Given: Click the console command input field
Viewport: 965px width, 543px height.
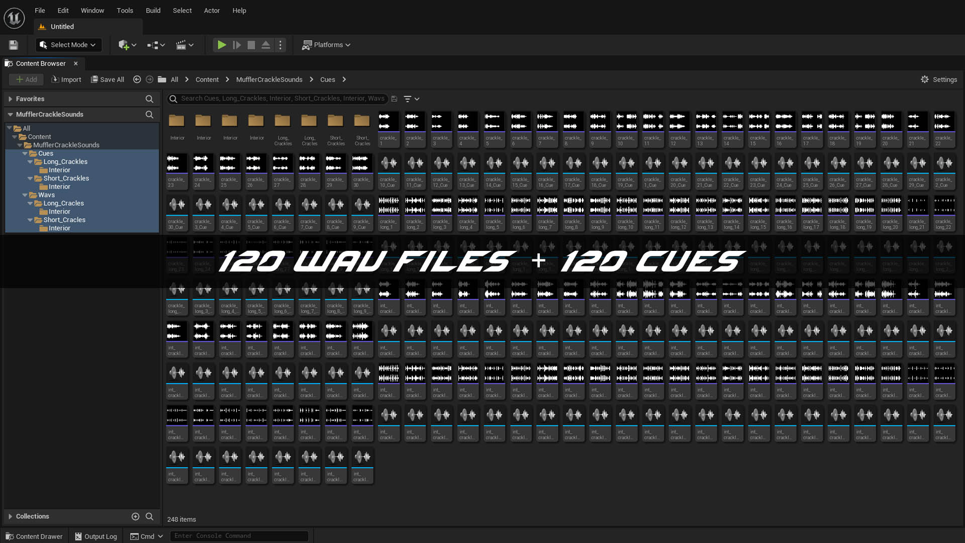Looking at the screenshot, I should 239,536.
